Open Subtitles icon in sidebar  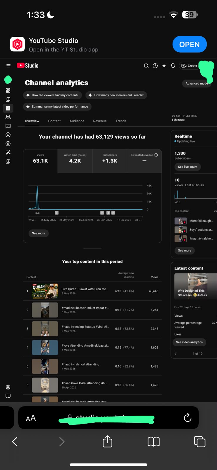tap(8, 126)
